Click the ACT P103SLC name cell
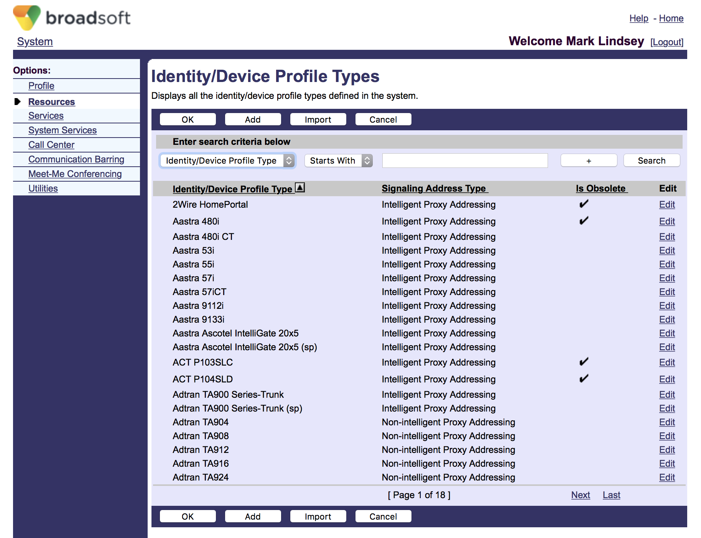The height and width of the screenshot is (538, 701). 202,362
